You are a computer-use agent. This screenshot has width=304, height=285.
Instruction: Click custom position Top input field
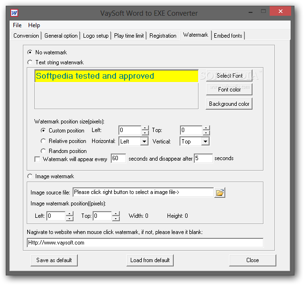[x=191, y=130]
